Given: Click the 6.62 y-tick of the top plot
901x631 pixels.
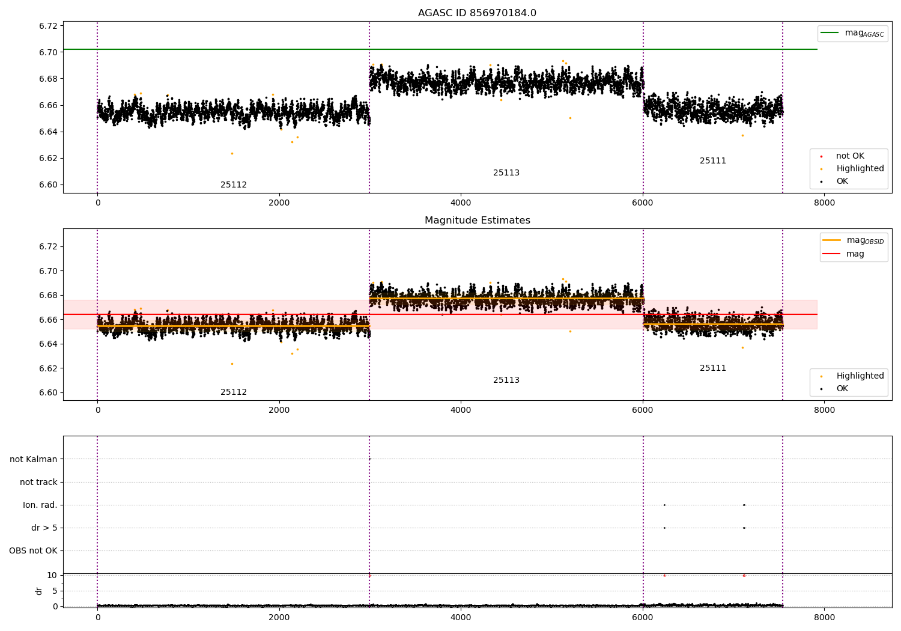Looking at the screenshot, I should tap(48, 159).
